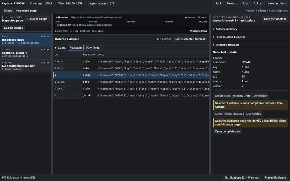Select the Inspected page scope row
The image size is (290, 181).
coord(26,40)
